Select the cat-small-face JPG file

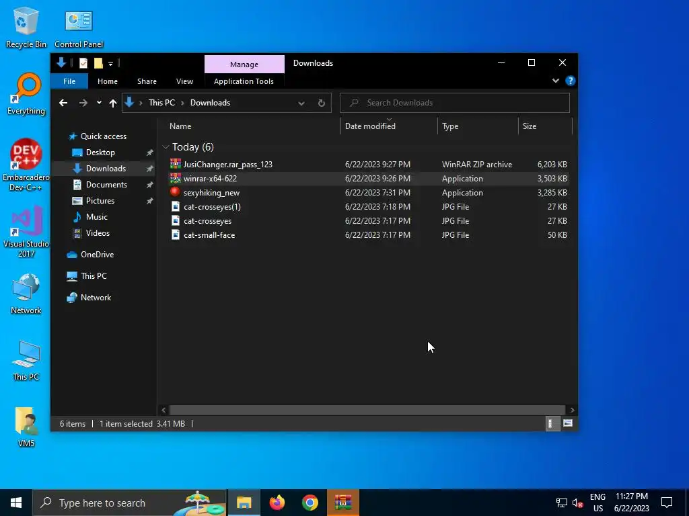coord(368,234)
